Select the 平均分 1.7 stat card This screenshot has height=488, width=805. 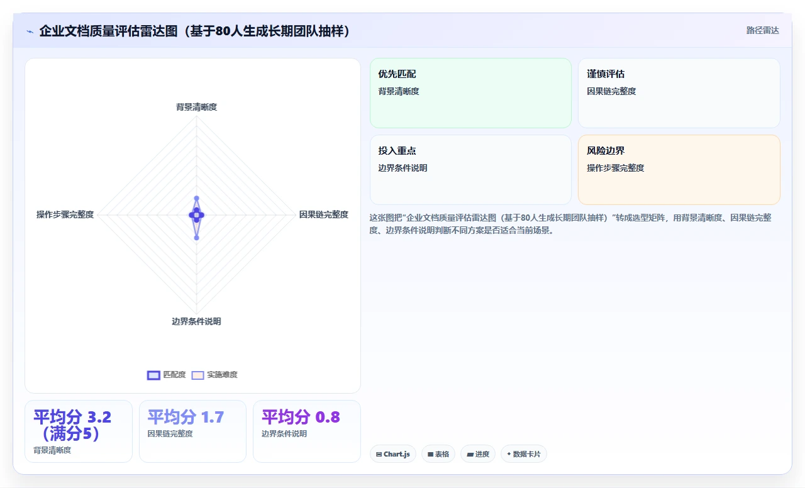click(x=192, y=431)
